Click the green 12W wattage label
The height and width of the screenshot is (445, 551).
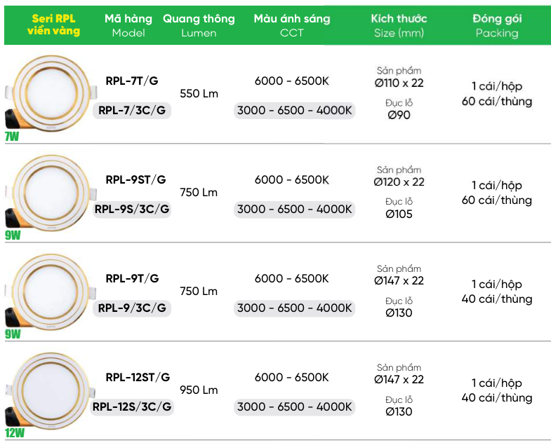tap(15, 432)
